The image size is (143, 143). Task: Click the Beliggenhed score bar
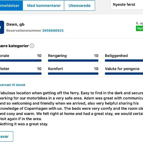point(124,60)
